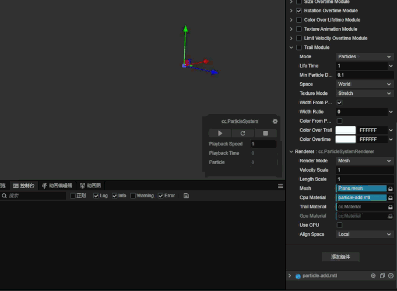The height and width of the screenshot is (291, 397).
Task: Open Color Over Trail mode arrow
Action: pos(391,130)
